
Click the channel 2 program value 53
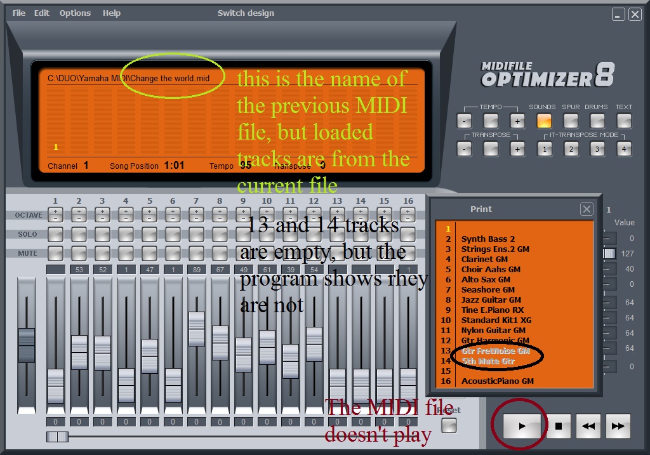(79, 269)
